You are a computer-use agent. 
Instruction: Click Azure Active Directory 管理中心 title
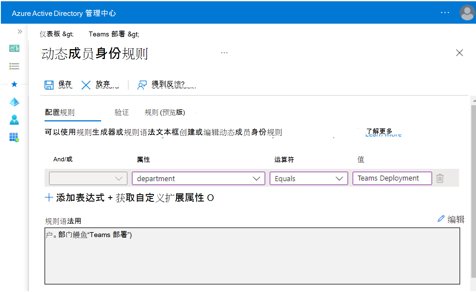coord(64,13)
